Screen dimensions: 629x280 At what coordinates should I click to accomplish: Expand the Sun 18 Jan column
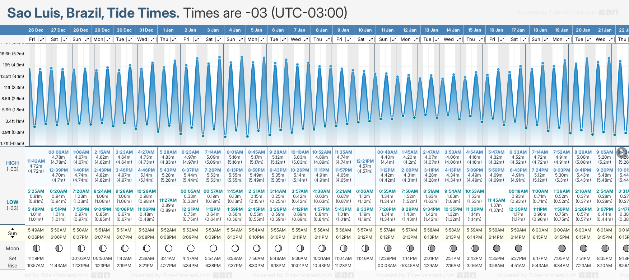click(x=546, y=39)
